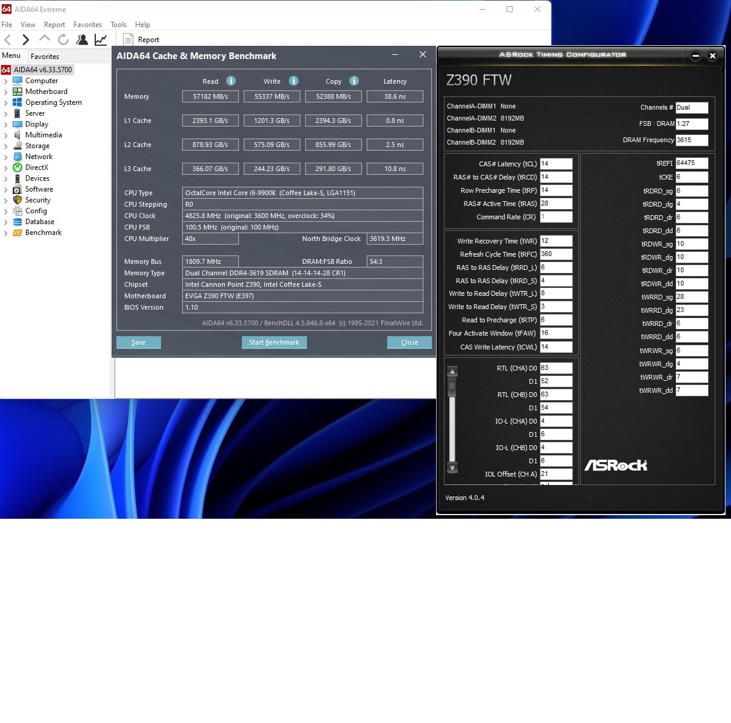Click the Memory Latency 38.6 ns value

[x=395, y=96]
